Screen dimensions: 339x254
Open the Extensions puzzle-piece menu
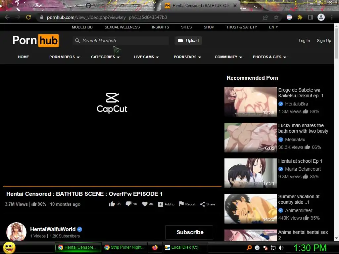[x=300, y=17]
